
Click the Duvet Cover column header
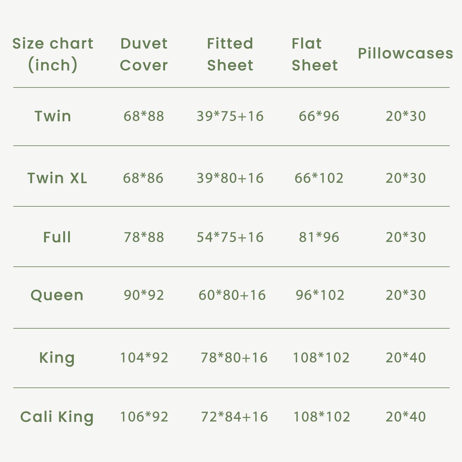pyautogui.click(x=144, y=54)
